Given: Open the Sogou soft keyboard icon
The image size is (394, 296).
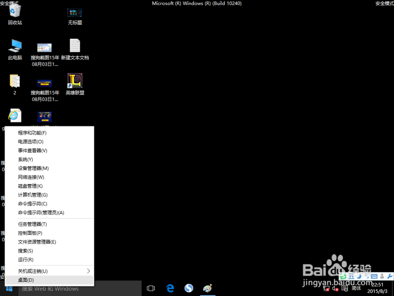Looking at the screenshot, I should [374, 276].
